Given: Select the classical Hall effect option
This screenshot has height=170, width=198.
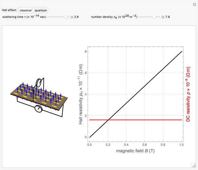Looking at the screenshot, I should [25, 10].
